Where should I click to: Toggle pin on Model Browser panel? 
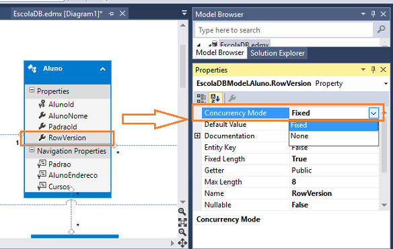point(373,14)
